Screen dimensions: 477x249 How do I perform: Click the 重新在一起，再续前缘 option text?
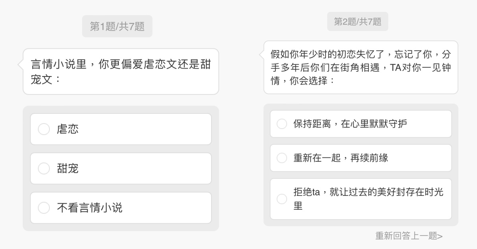click(341, 158)
